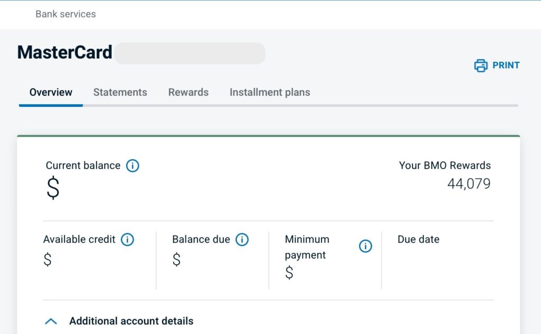541x334 pixels.
Task: Click the redacted card number pill
Action: 190,53
